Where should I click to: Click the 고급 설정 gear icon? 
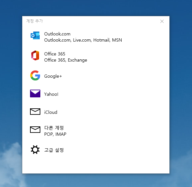pos(35,150)
